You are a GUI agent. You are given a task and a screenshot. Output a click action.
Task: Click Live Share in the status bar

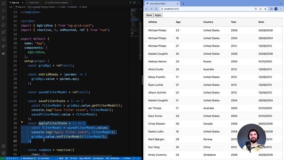click(43, 158)
